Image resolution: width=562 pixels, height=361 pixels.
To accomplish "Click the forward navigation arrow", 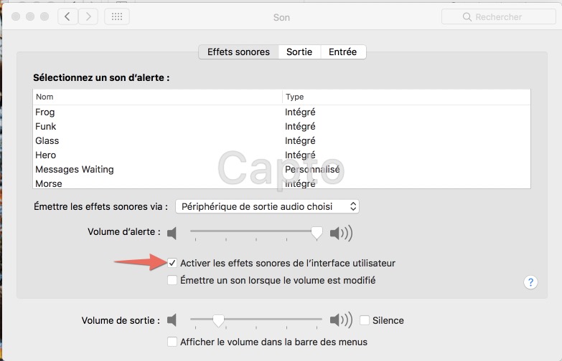I will [88, 16].
